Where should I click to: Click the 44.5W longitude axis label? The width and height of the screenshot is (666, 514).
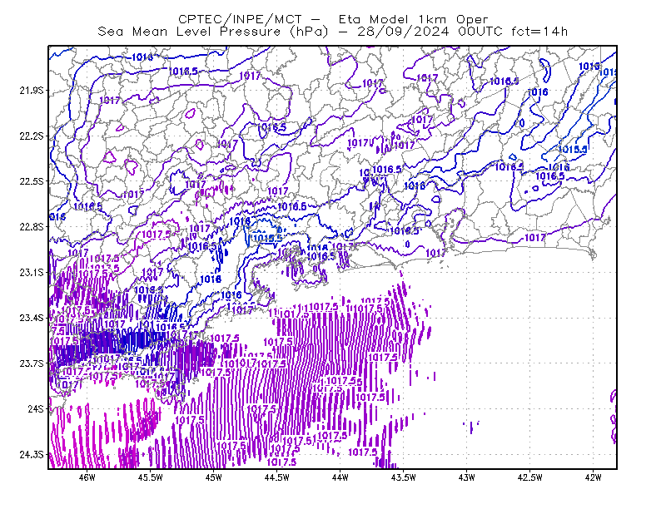277,477
